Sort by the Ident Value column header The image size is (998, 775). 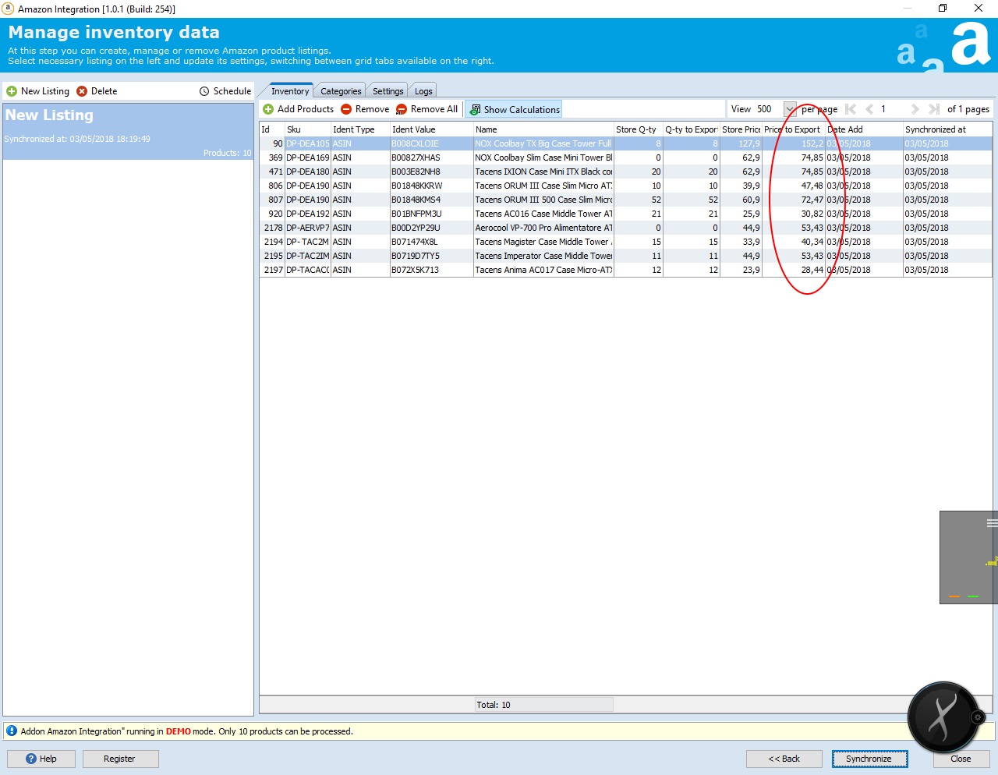(x=431, y=129)
